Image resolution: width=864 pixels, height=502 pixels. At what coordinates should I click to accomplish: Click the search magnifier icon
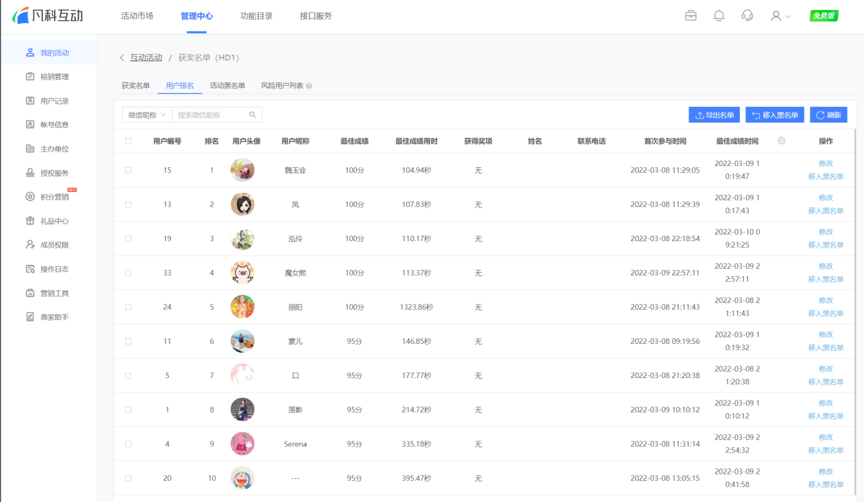pyautogui.click(x=253, y=115)
